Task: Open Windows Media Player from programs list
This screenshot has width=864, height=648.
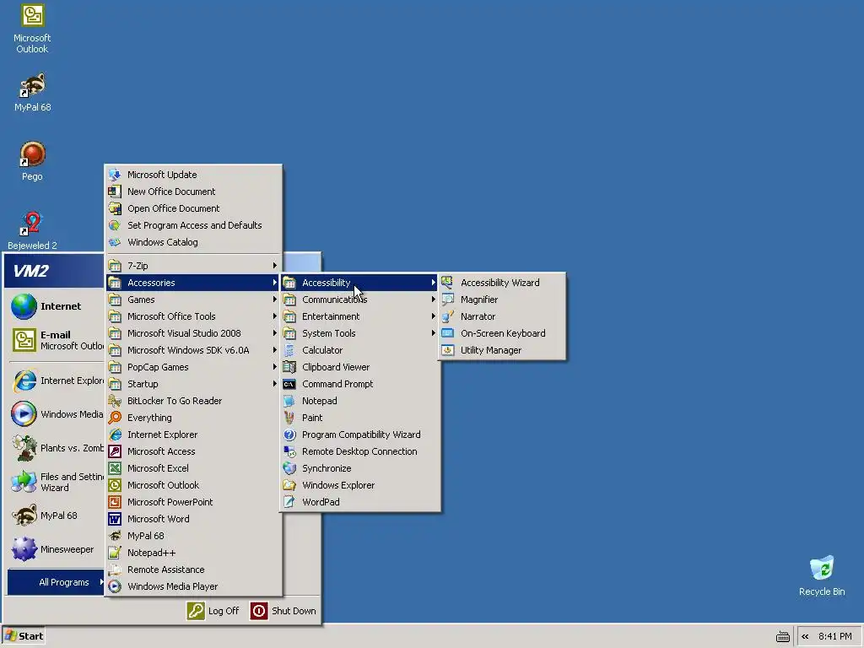Action: pos(193,586)
